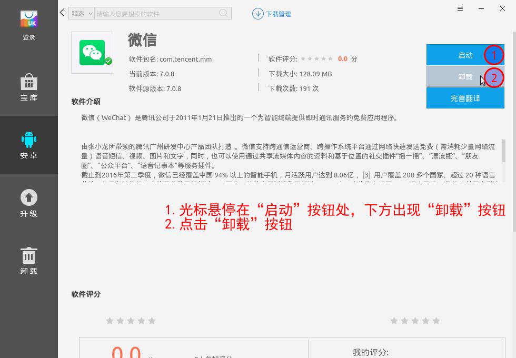Click the 启动 launch button
Viewport: 516px width, 358px height.
pyautogui.click(x=465, y=55)
